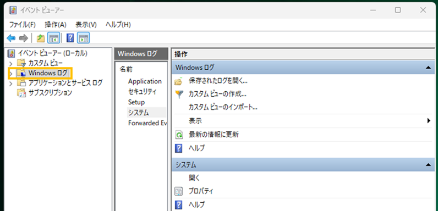Toggle the show/hide action pane button
This screenshot has height=211, width=438.
point(83,38)
